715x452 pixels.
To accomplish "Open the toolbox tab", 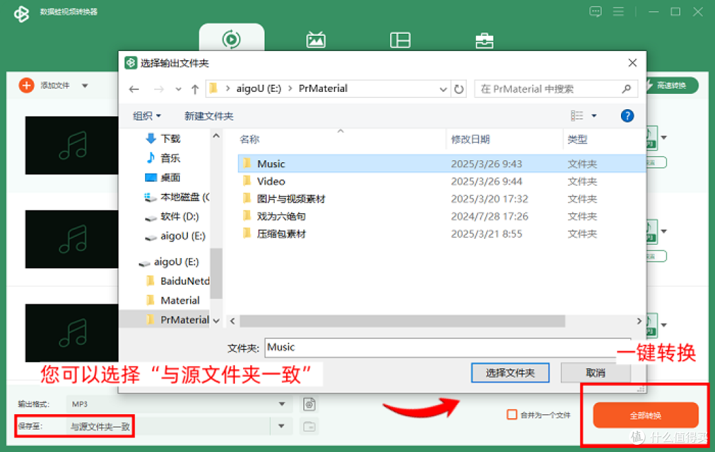I will pyautogui.click(x=484, y=40).
